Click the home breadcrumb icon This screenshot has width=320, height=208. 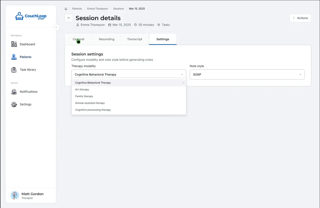pyautogui.click(x=66, y=9)
